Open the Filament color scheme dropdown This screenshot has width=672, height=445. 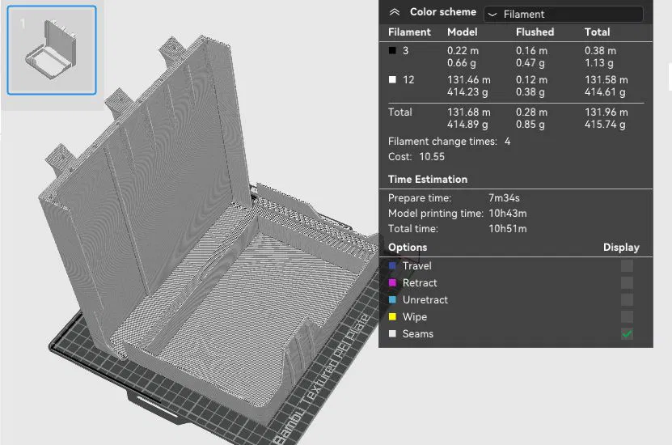pyautogui.click(x=563, y=14)
